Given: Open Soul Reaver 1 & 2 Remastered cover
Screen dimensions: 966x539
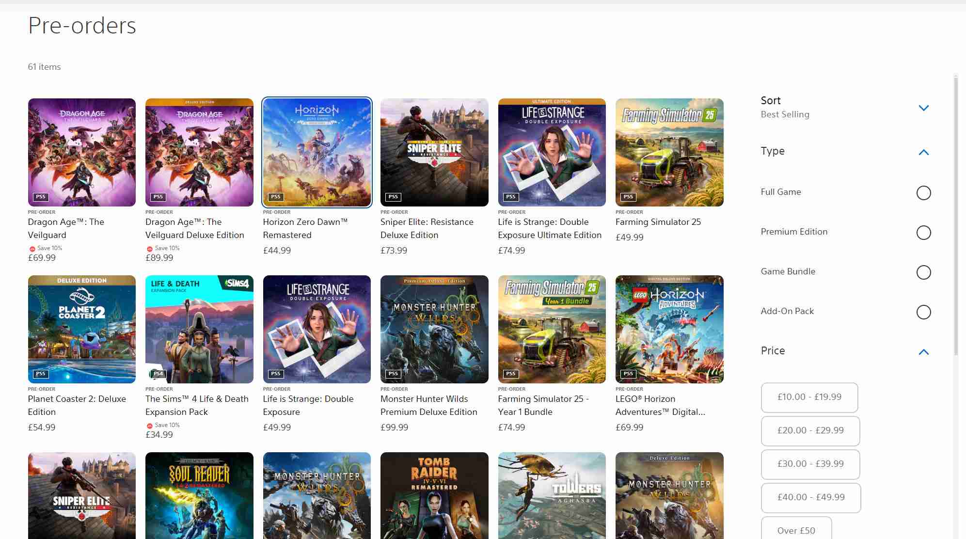Looking at the screenshot, I should [x=199, y=495].
